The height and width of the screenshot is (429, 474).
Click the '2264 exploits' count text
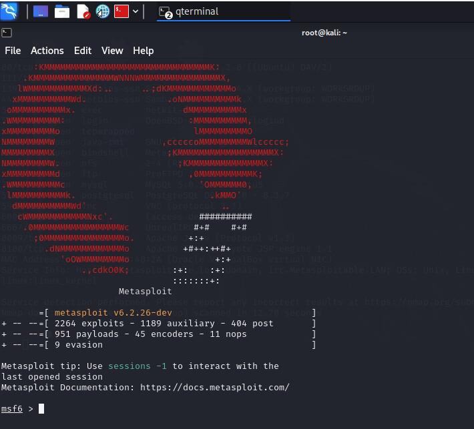[89, 324]
